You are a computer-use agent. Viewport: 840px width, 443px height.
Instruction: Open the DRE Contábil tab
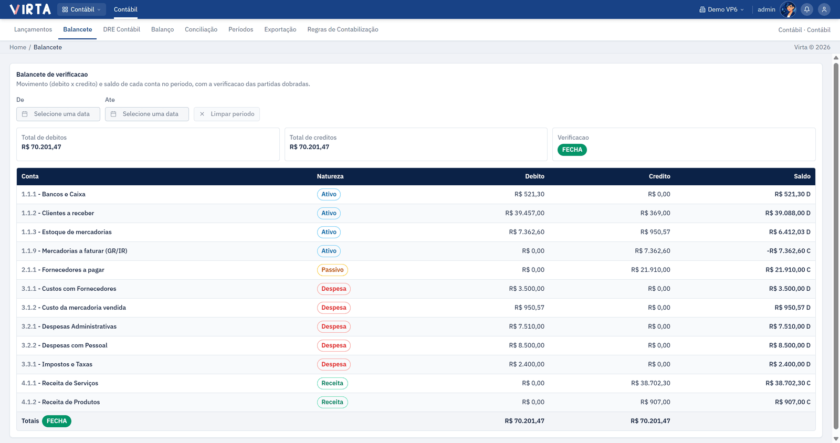pyautogui.click(x=122, y=29)
